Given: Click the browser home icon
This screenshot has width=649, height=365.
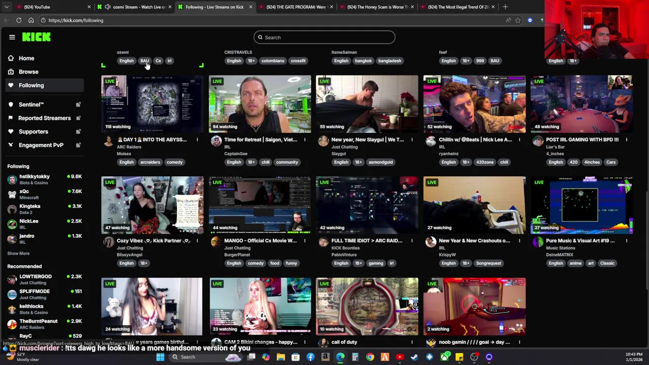Looking at the screenshot, I should coord(31,20).
